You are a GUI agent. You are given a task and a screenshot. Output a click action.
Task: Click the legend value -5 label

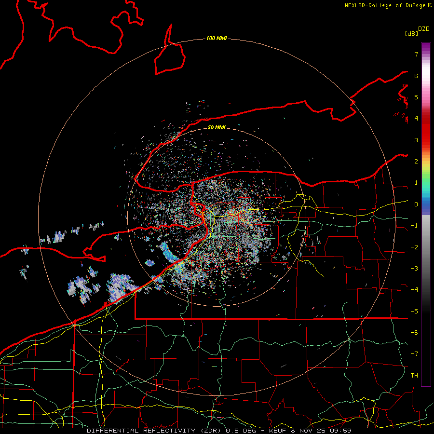click(x=414, y=312)
